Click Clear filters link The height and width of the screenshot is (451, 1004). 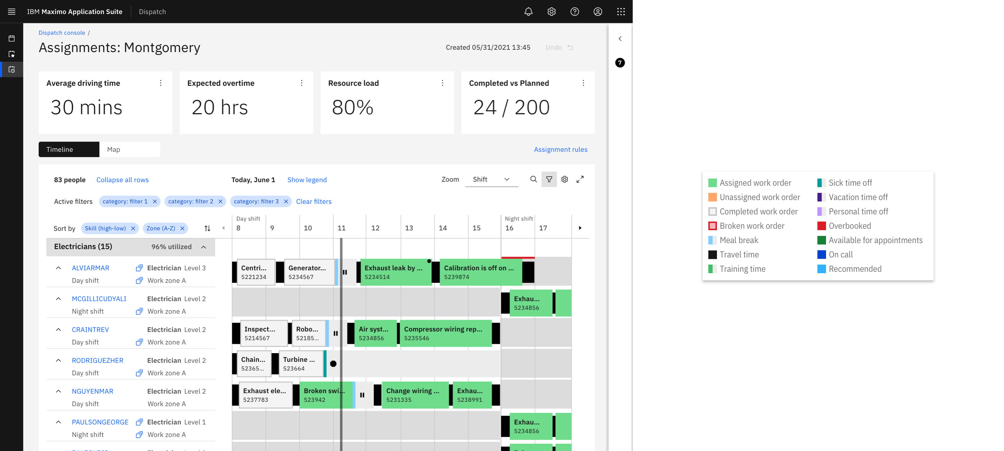pyautogui.click(x=313, y=201)
